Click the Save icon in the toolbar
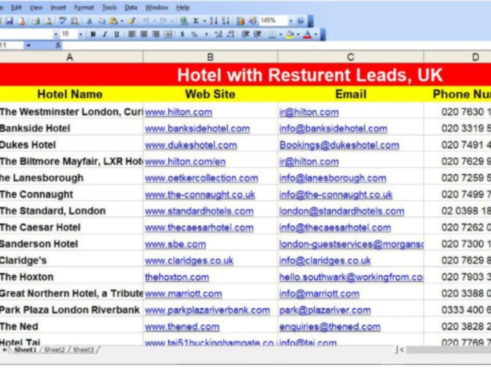Screen dimensions: 491x368 (9, 21)
